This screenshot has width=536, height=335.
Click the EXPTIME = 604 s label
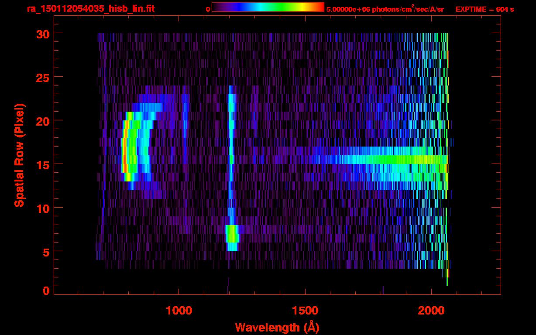(484, 9)
